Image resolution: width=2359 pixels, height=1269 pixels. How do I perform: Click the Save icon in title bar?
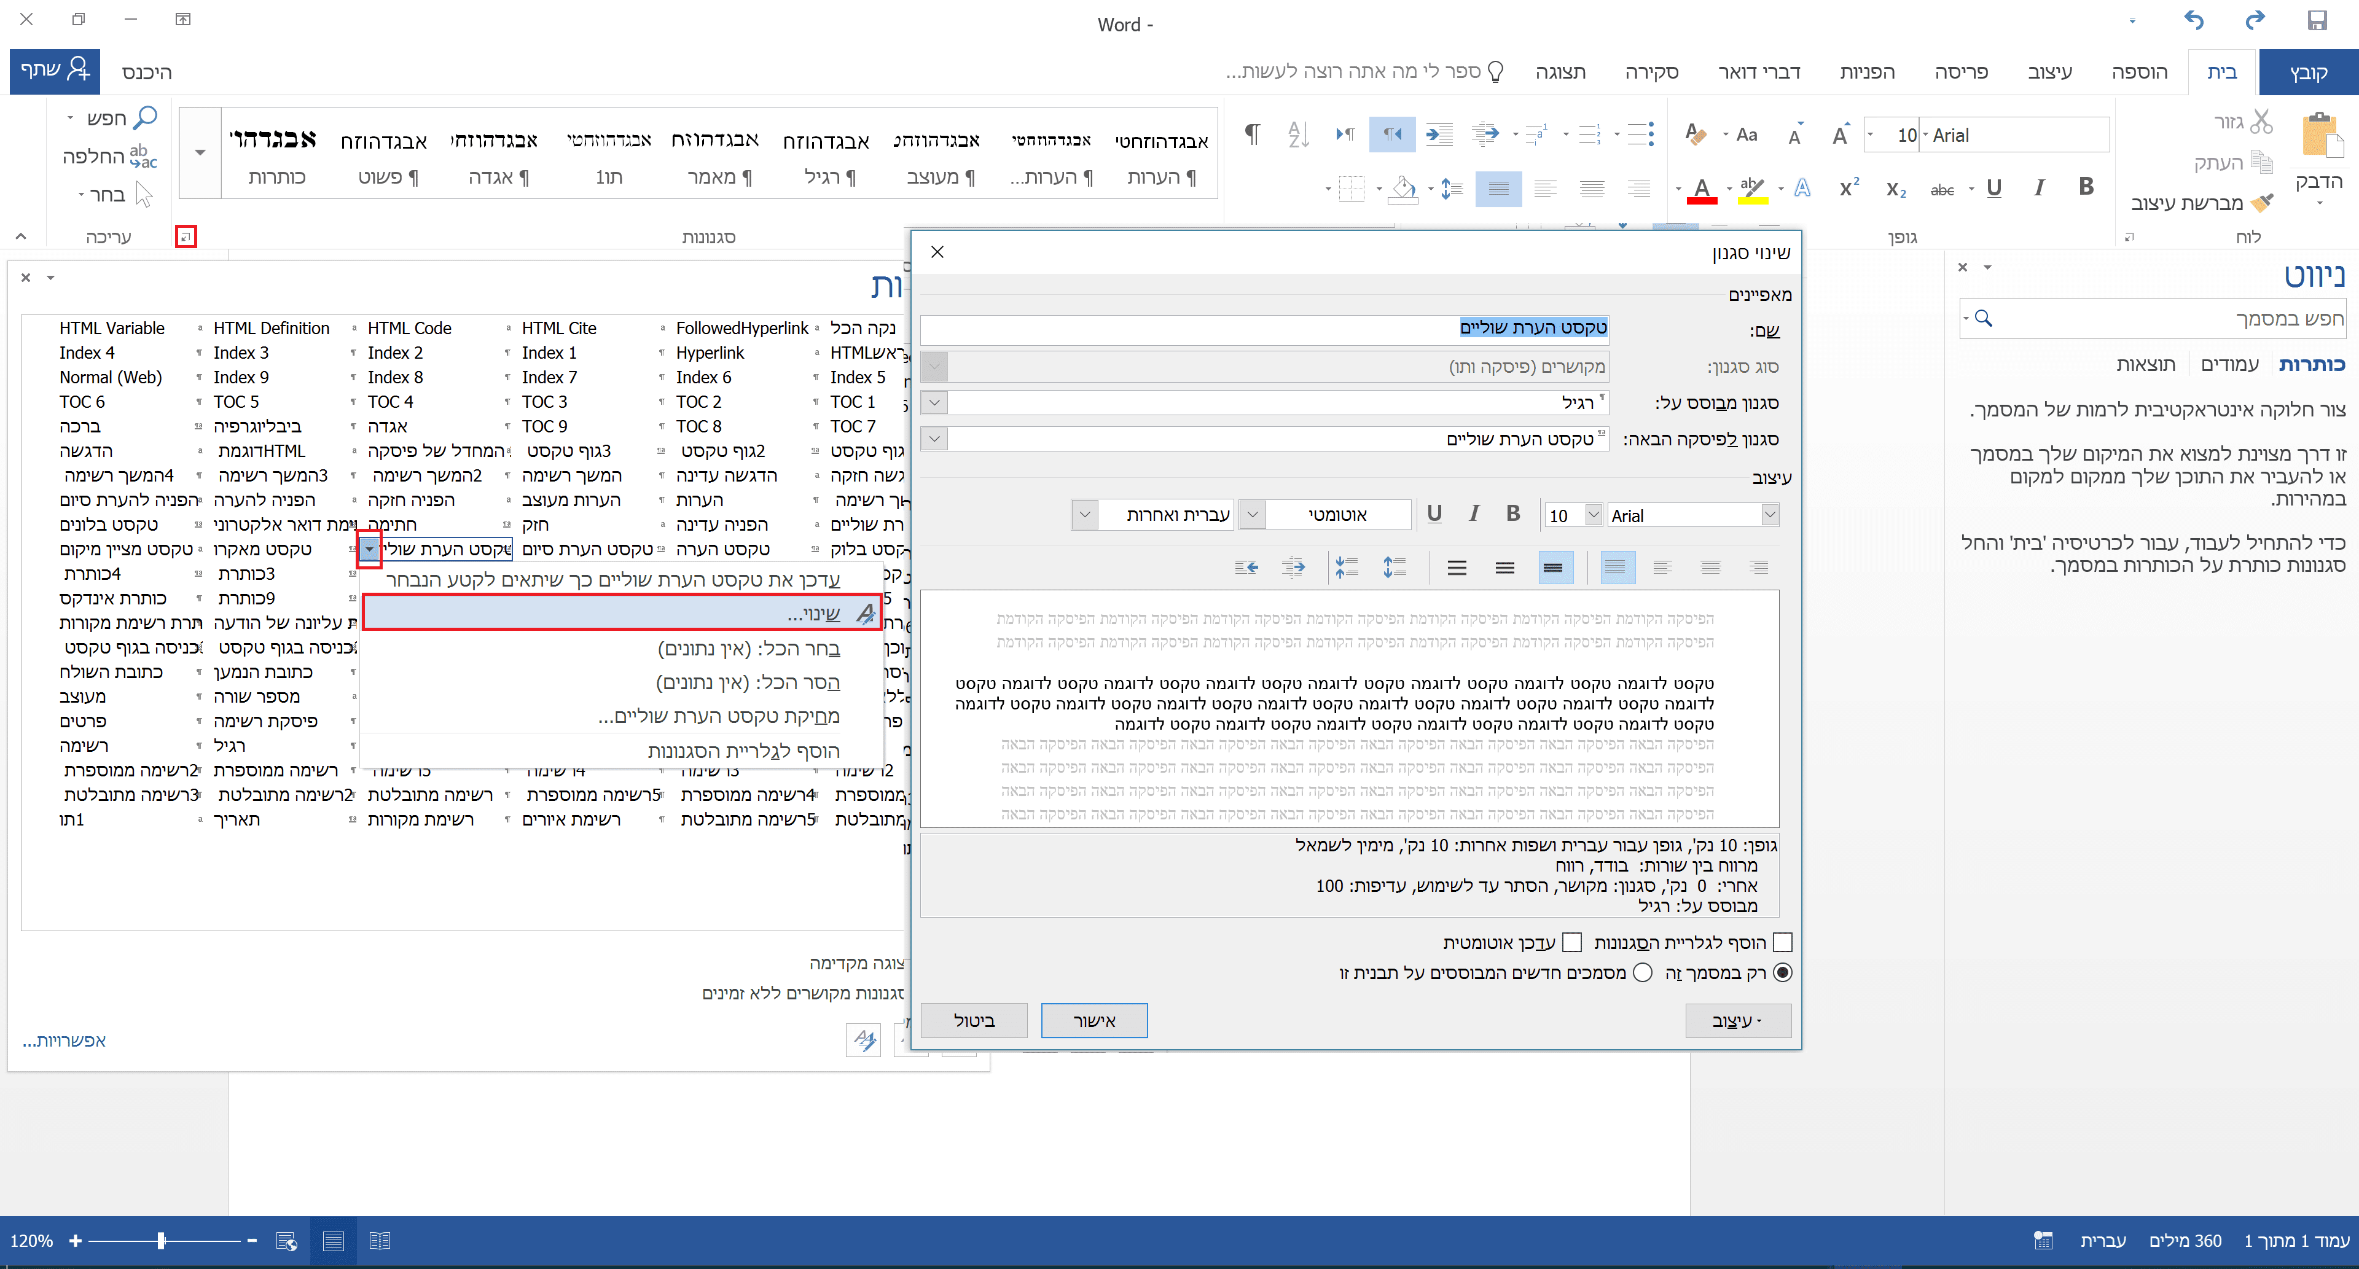[x=2317, y=20]
